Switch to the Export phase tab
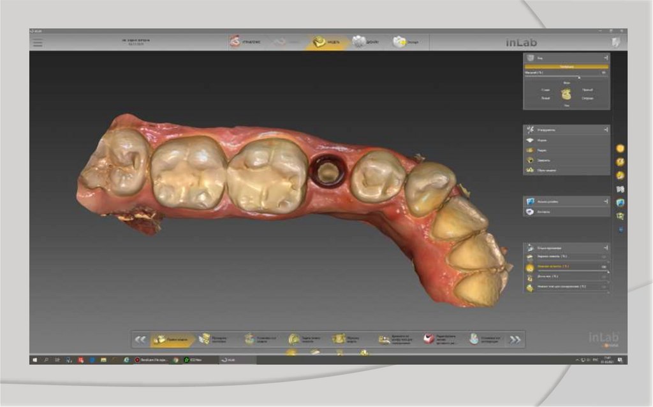 (406, 41)
